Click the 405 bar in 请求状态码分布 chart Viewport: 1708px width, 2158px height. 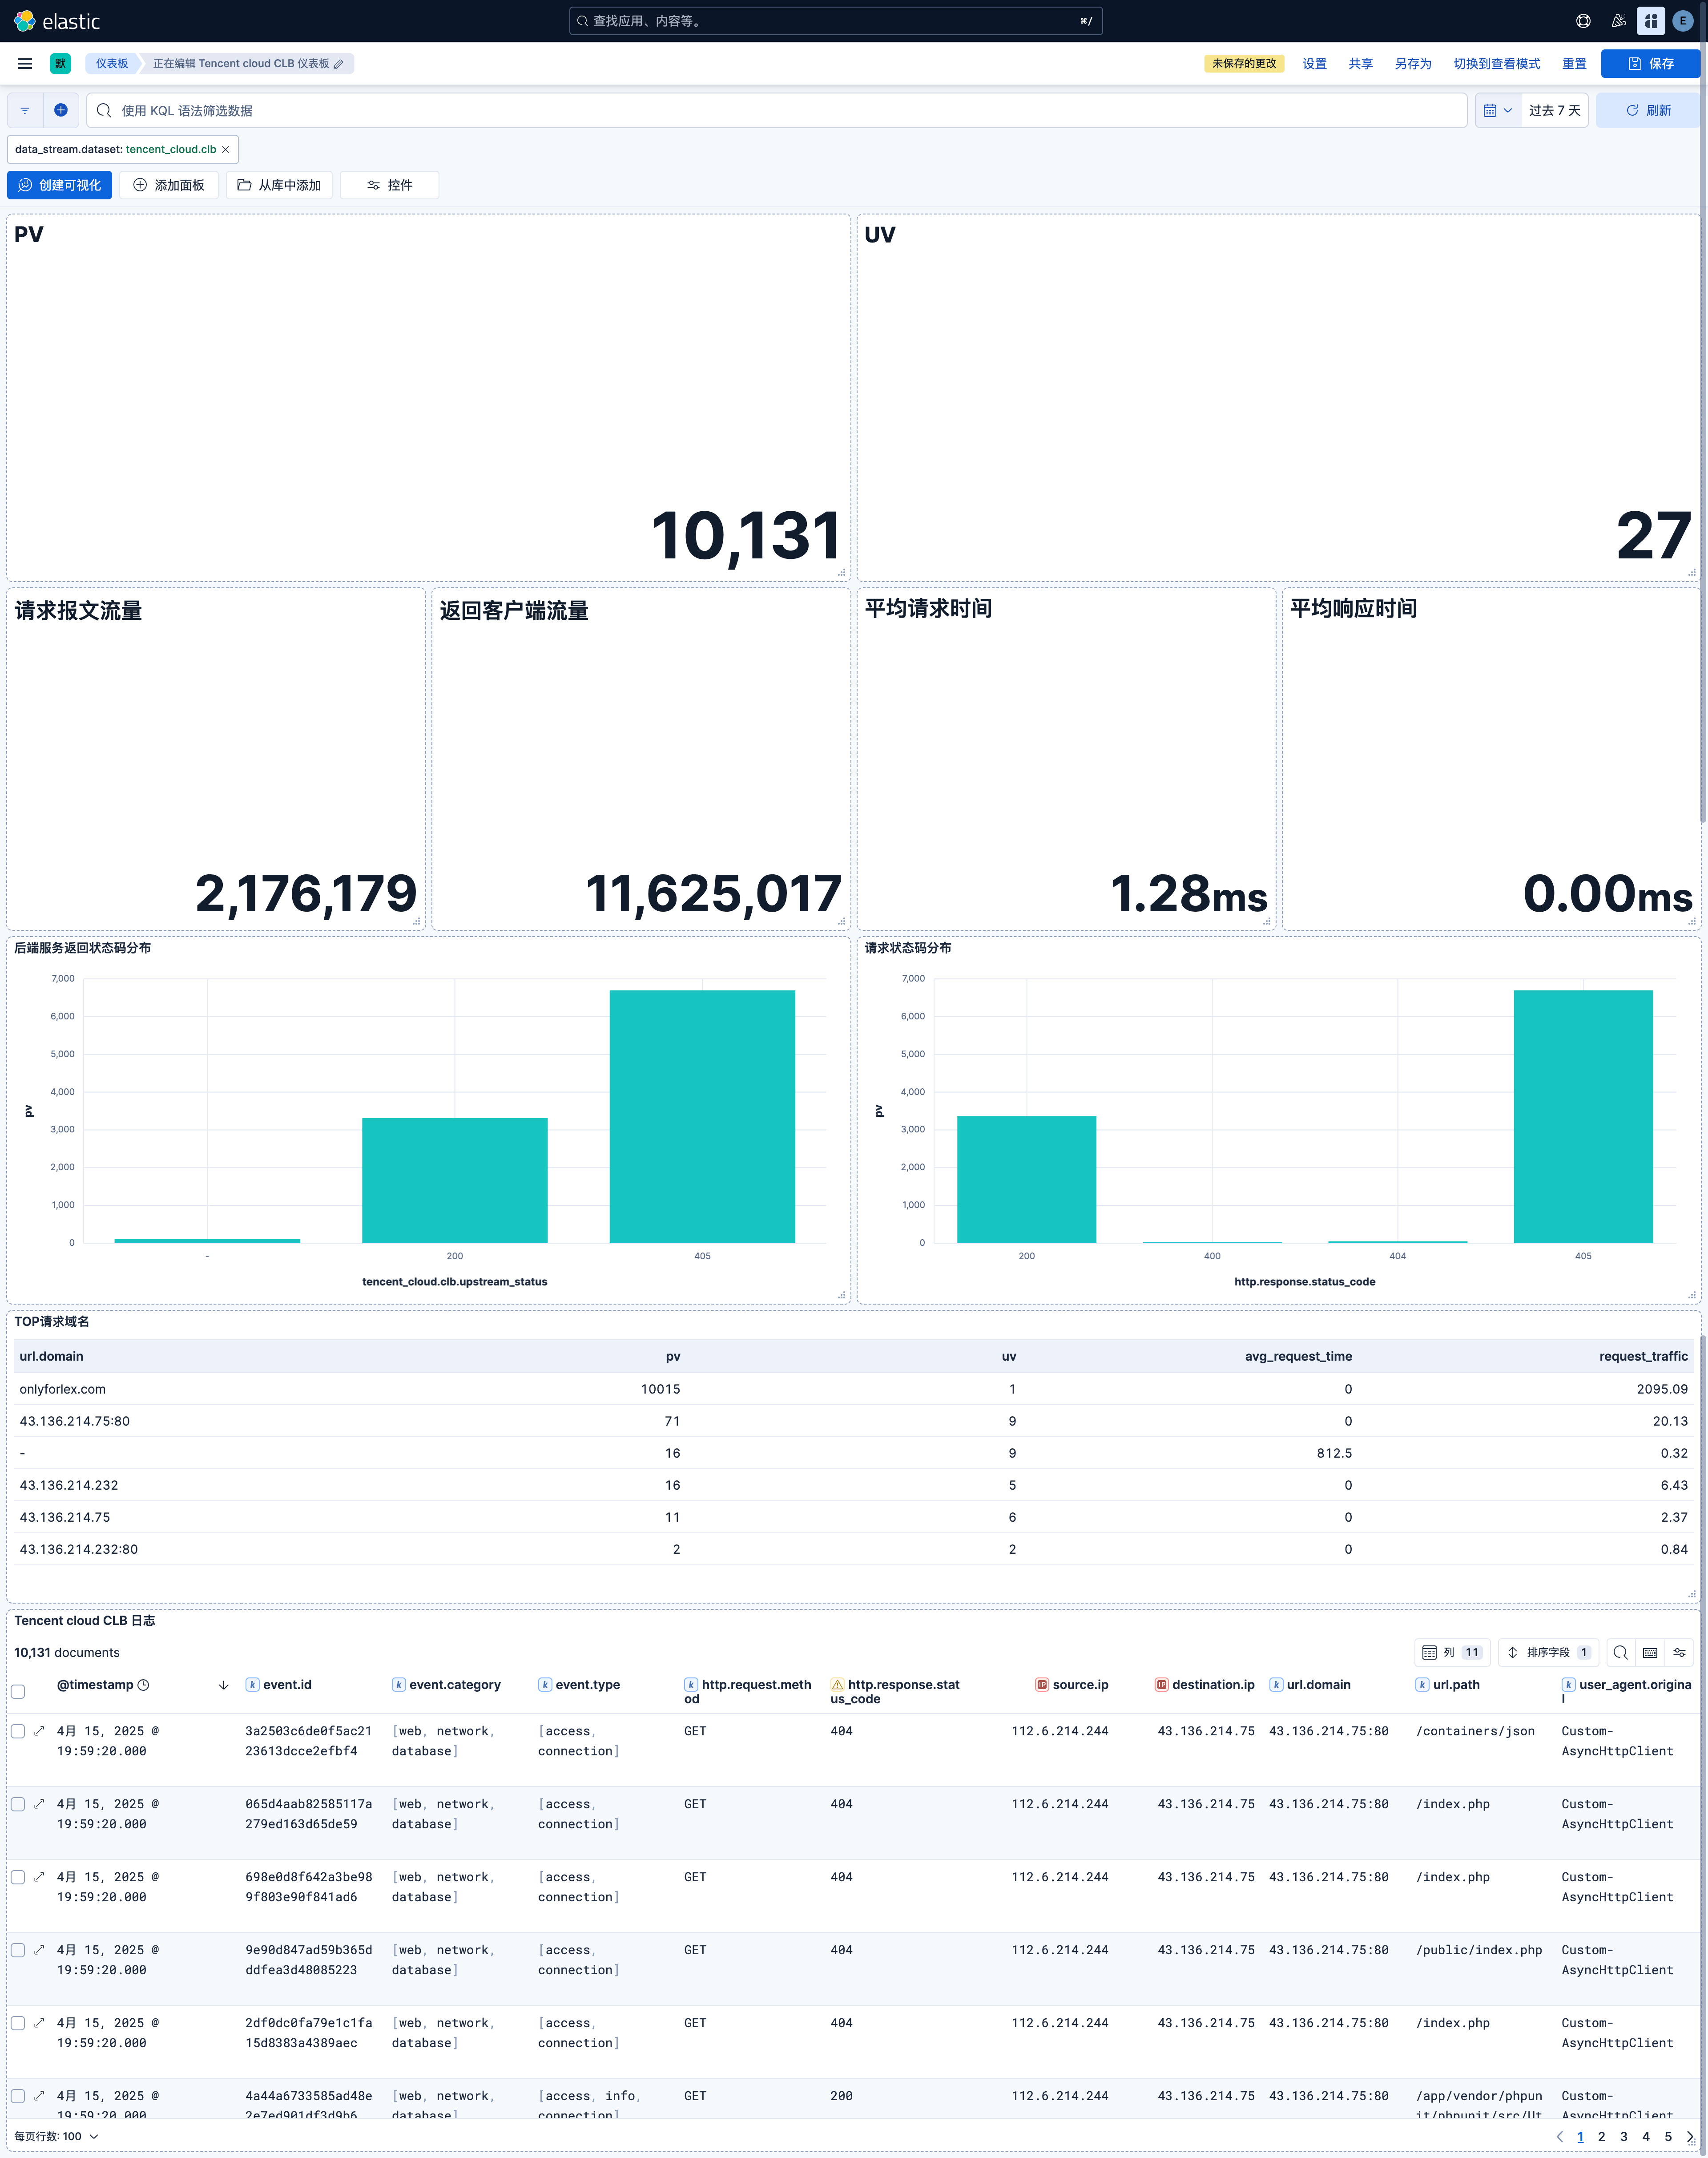click(x=1583, y=1116)
